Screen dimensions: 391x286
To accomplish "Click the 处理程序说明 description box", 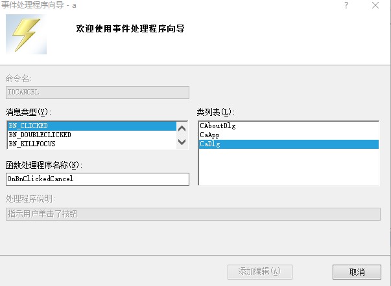I will click(x=193, y=214).
